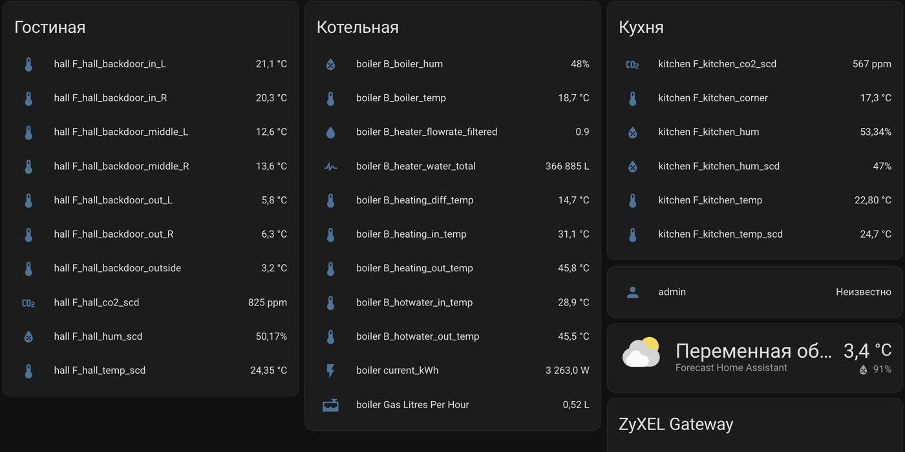Image resolution: width=905 pixels, height=452 pixels.
Task: Click the humidity icon beside boiler B_boiler_hum
Action: [330, 63]
